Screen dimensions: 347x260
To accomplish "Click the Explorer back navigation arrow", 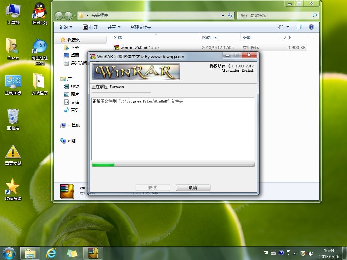I will coord(59,16).
